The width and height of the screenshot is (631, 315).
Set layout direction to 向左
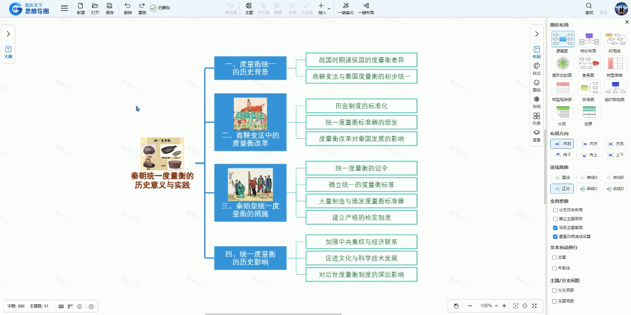(x=589, y=144)
